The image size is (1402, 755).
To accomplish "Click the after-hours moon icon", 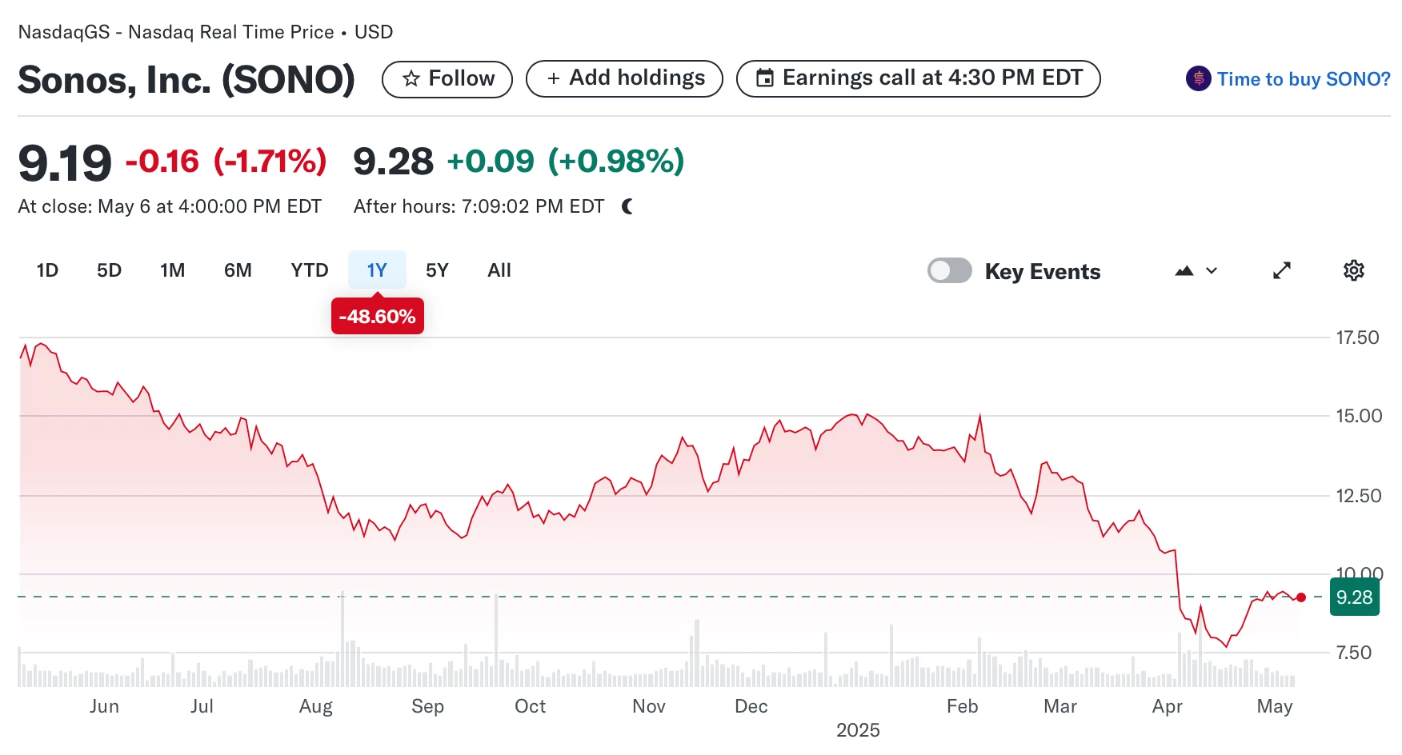I will pos(627,206).
